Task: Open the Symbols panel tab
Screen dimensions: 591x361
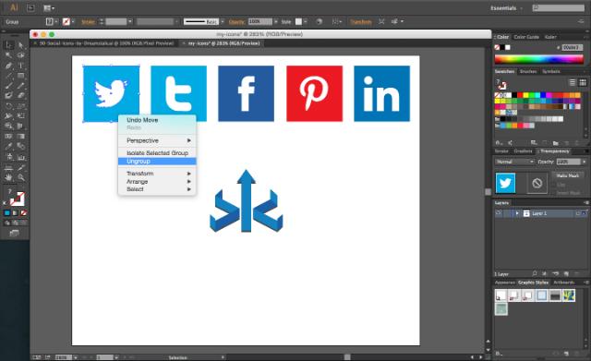Action: (x=551, y=71)
